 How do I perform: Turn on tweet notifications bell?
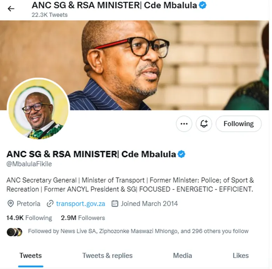coord(204,124)
